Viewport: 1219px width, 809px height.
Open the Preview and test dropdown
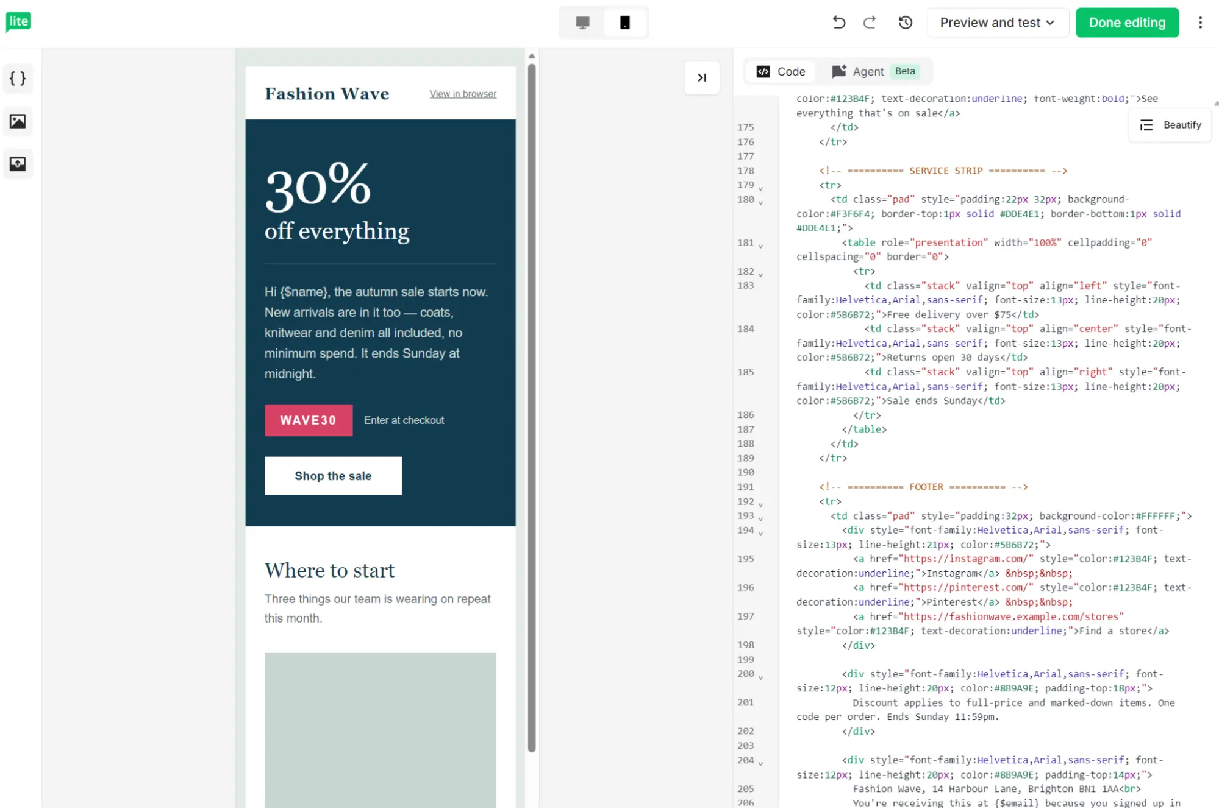click(x=998, y=23)
